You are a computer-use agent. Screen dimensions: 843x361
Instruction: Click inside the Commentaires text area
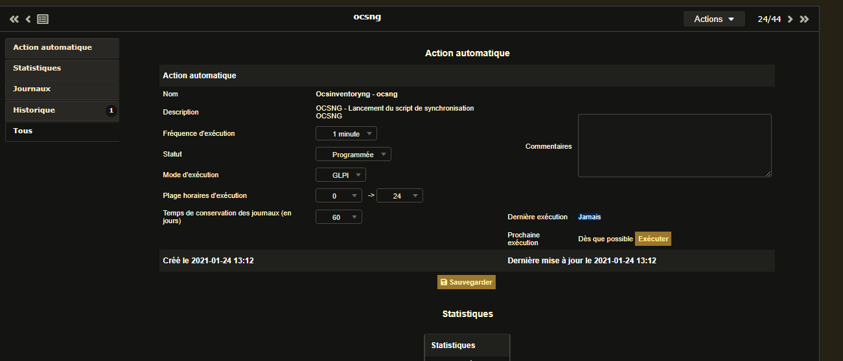pyautogui.click(x=675, y=146)
